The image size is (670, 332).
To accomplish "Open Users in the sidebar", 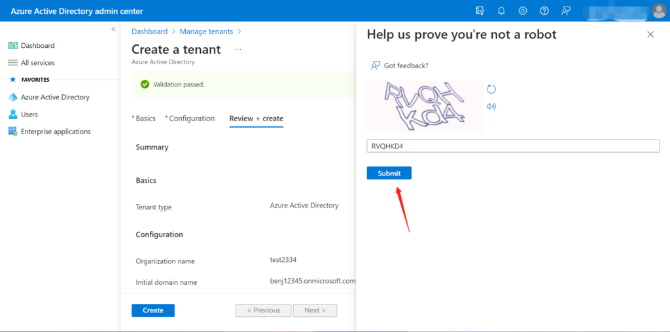I will (29, 114).
